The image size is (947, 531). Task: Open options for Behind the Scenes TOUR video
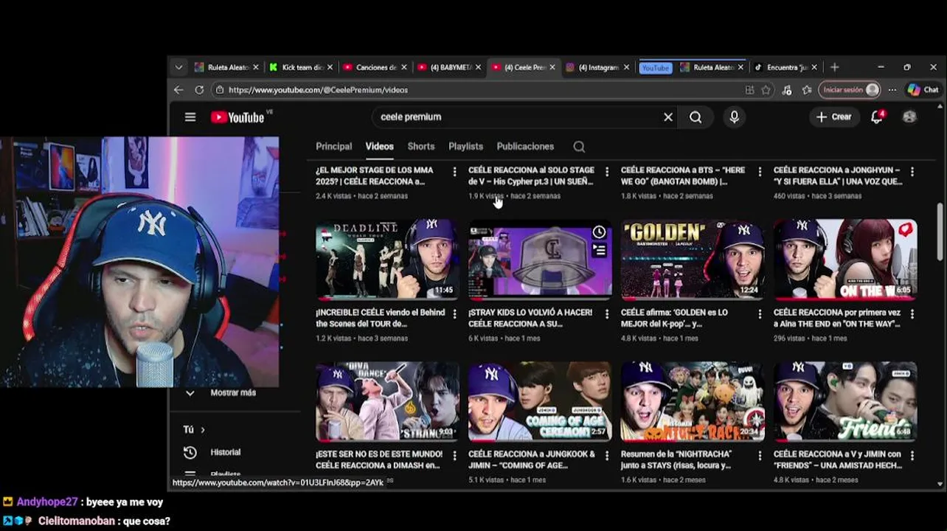(x=454, y=314)
